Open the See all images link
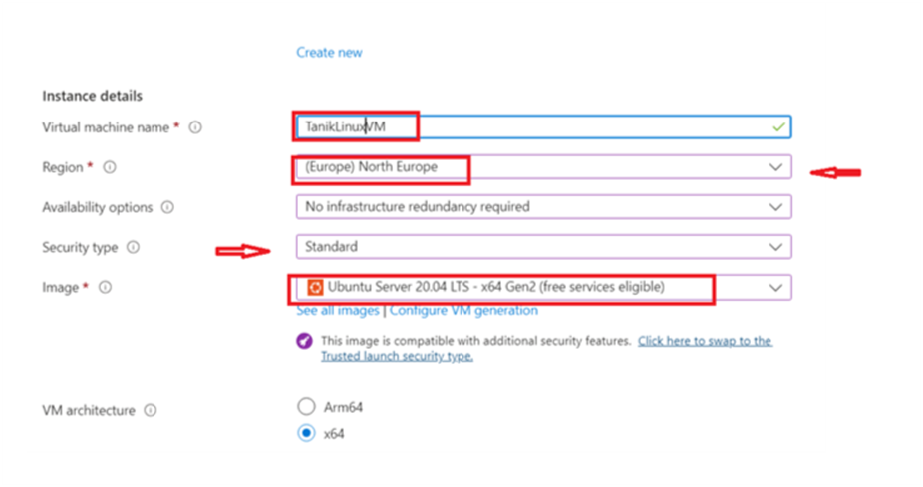Viewport: 923px width, 487px height. [338, 311]
